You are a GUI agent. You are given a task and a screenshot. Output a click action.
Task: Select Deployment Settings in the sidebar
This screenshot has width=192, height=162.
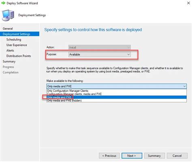pos(19,34)
